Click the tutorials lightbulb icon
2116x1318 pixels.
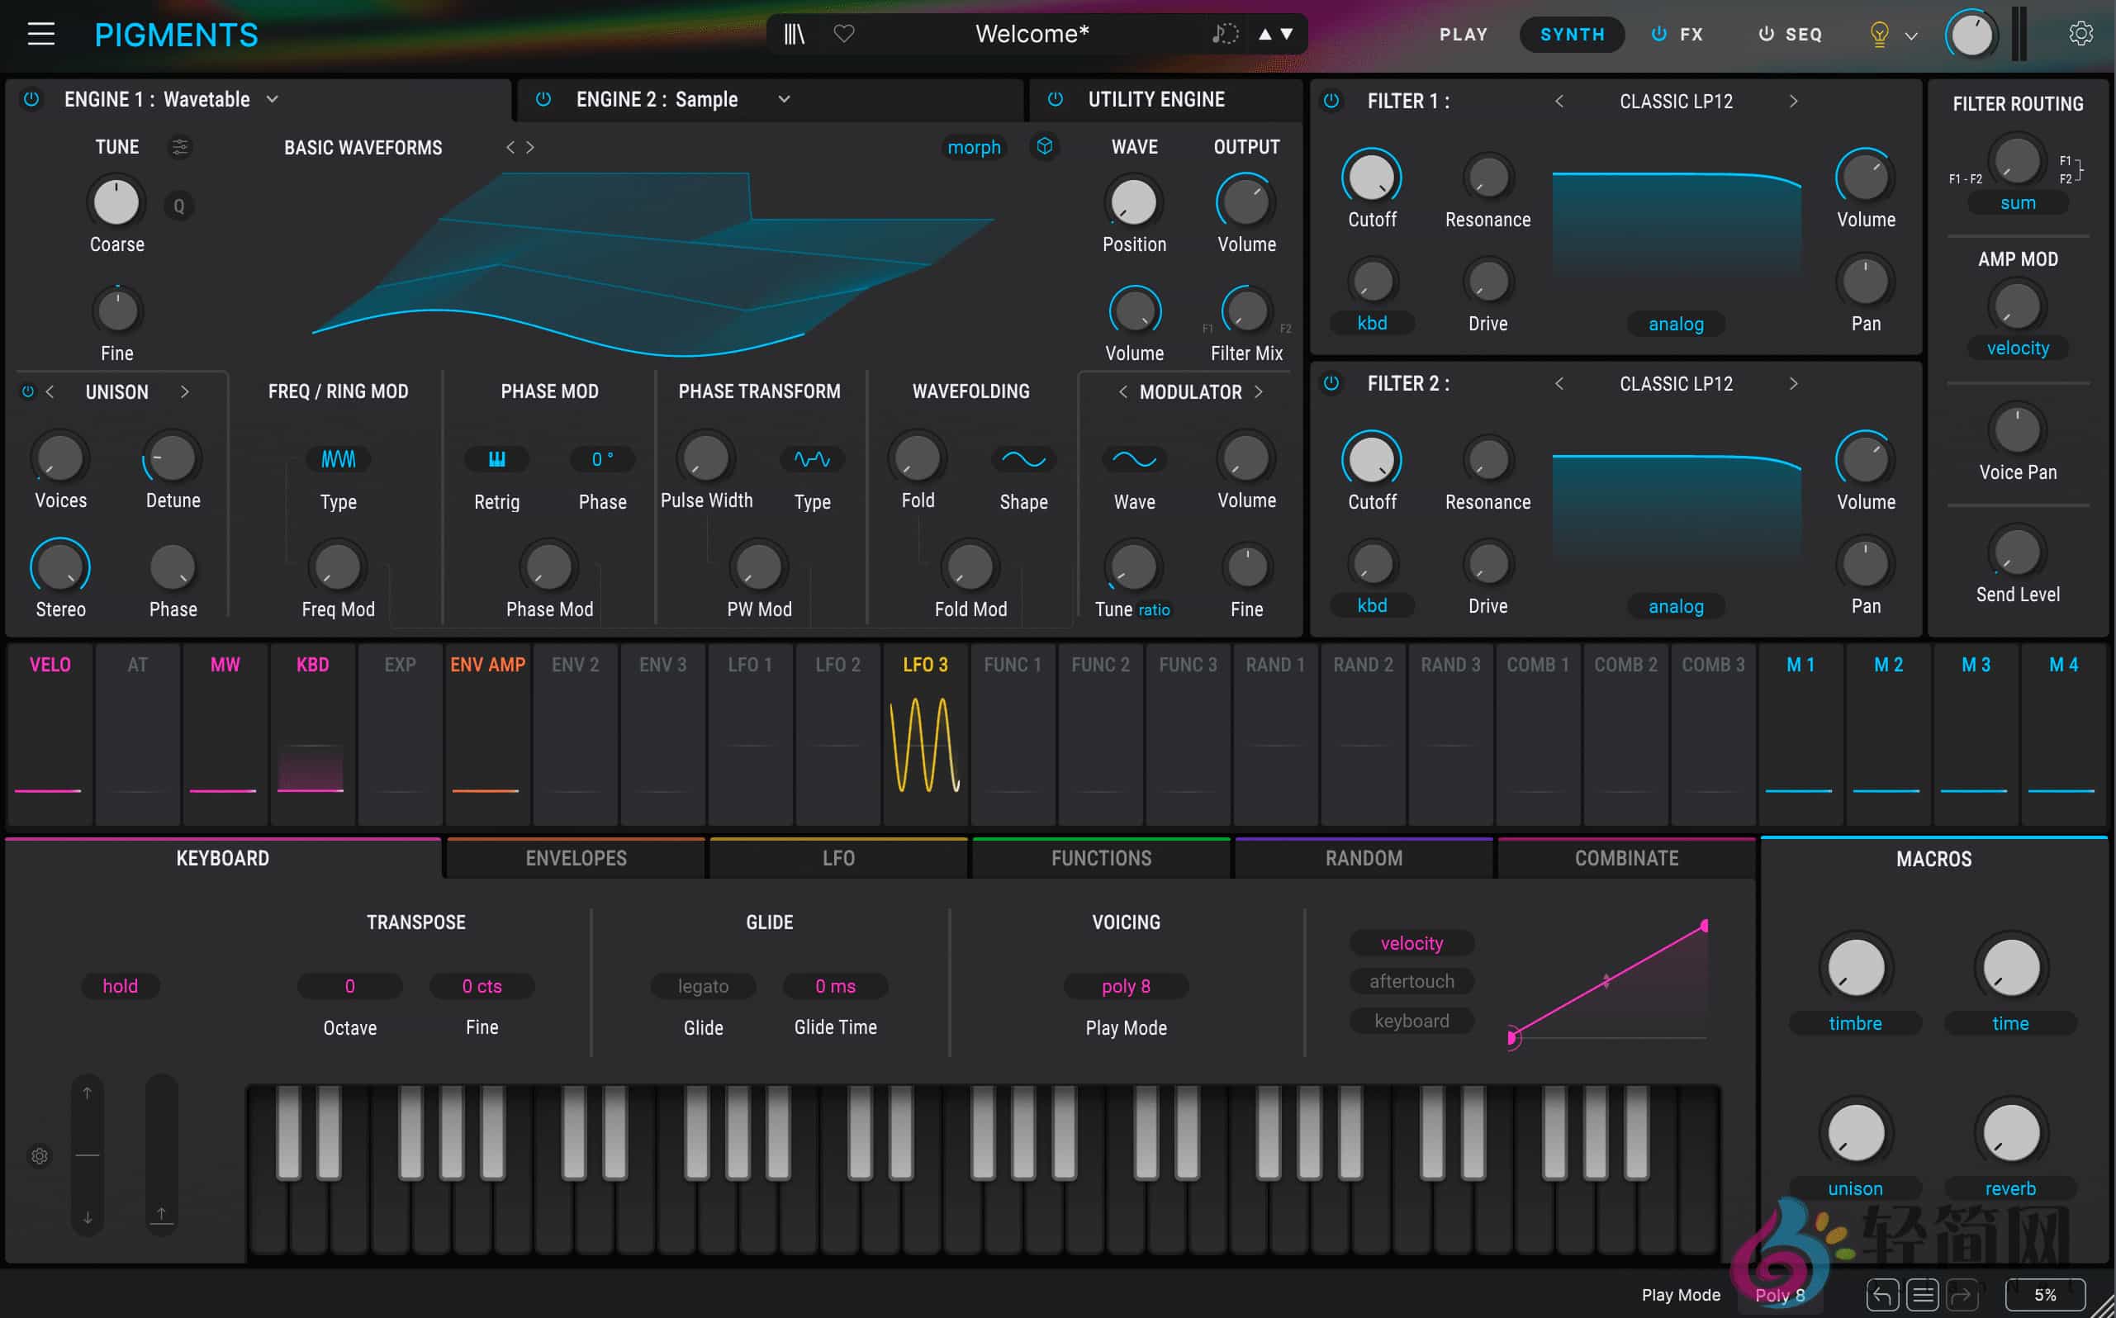(x=1877, y=35)
